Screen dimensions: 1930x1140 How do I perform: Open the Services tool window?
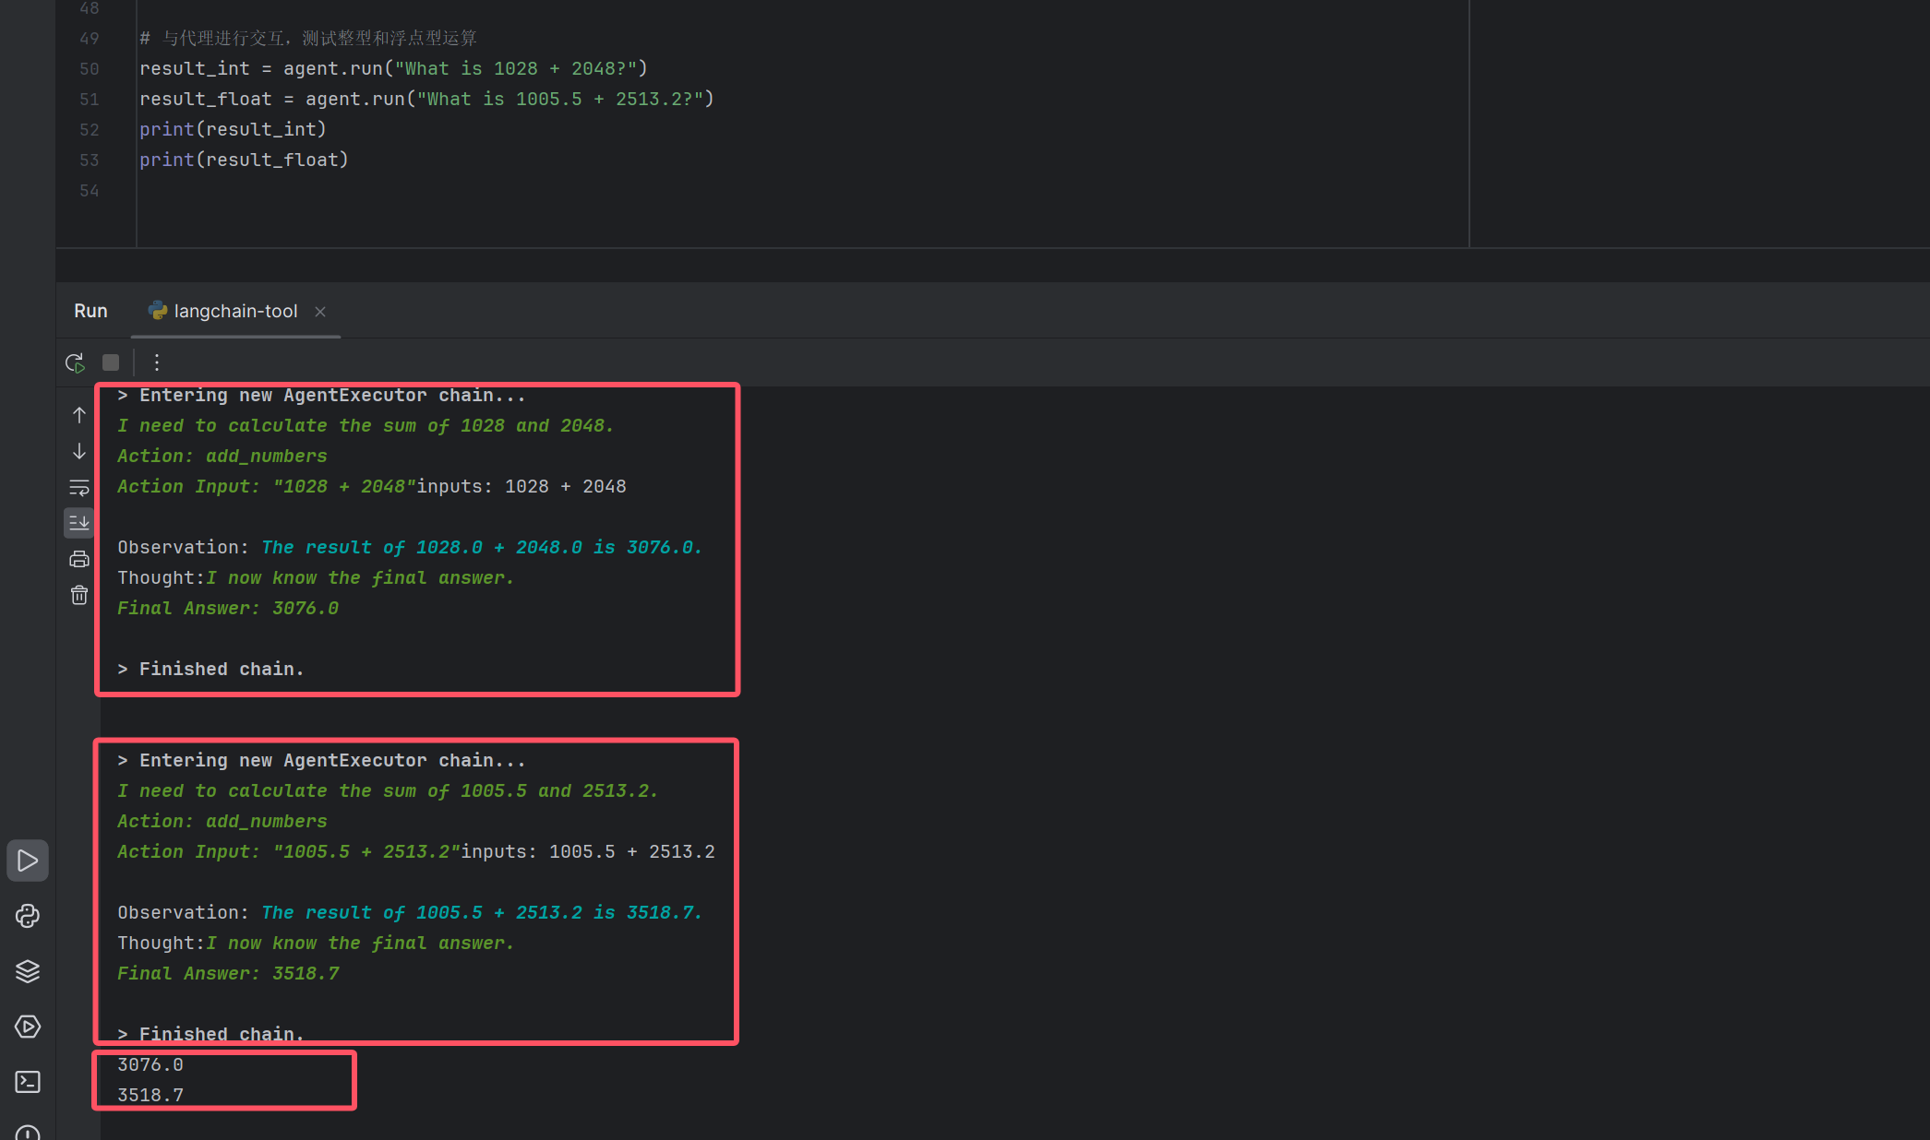pyautogui.click(x=28, y=1027)
